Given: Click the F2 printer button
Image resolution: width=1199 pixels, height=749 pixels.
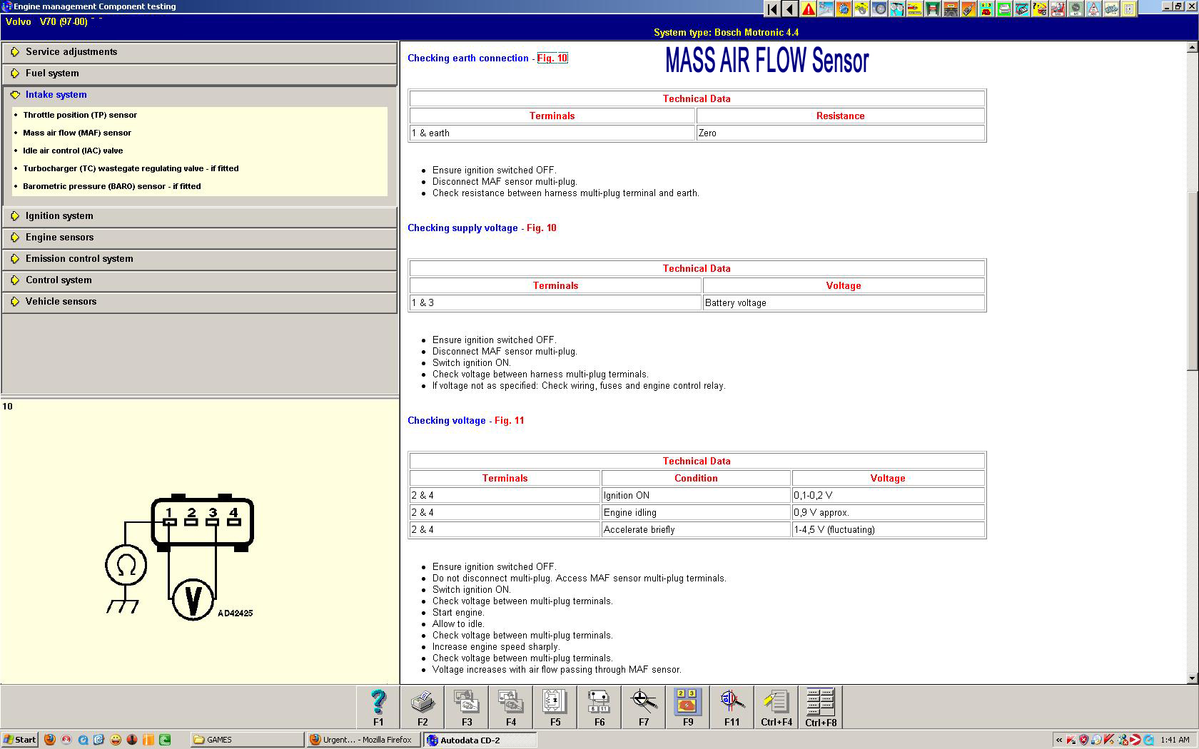Looking at the screenshot, I should click(x=423, y=707).
